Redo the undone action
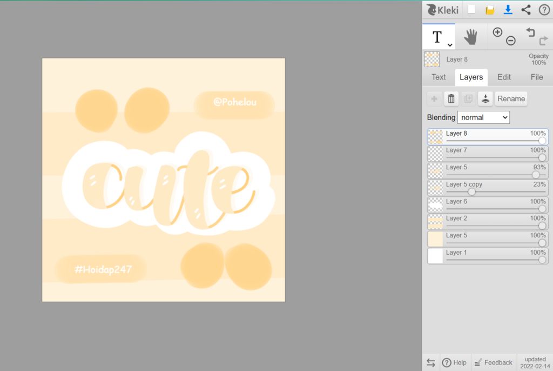 click(543, 41)
